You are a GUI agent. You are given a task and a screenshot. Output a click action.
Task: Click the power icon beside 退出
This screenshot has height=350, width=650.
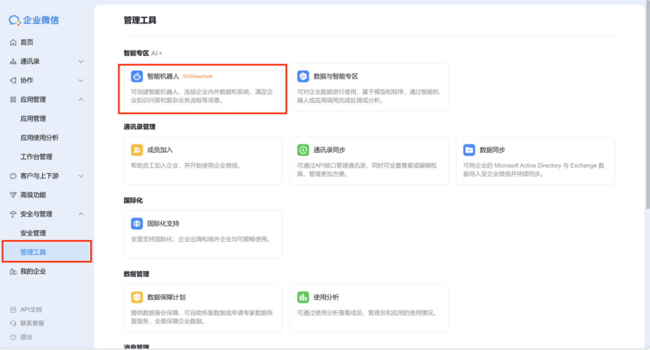[x=13, y=337]
